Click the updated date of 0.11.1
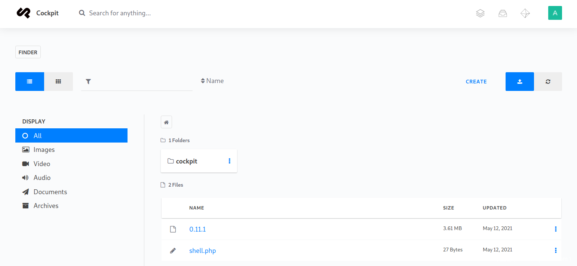577x266 pixels. coord(498,228)
